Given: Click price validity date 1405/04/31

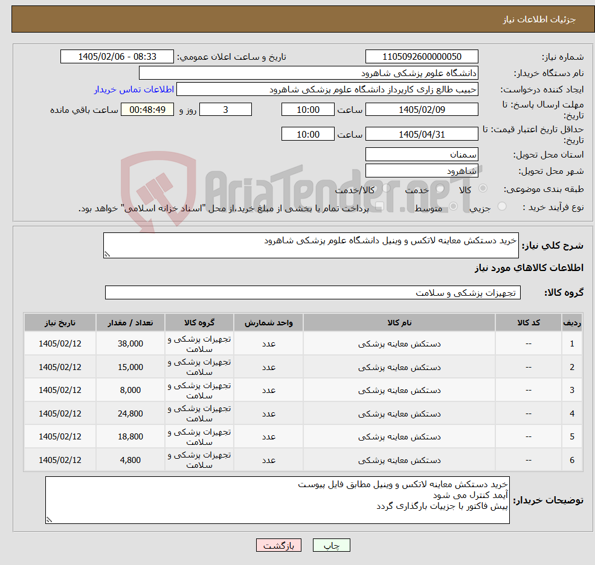Looking at the screenshot, I should coord(422,134).
